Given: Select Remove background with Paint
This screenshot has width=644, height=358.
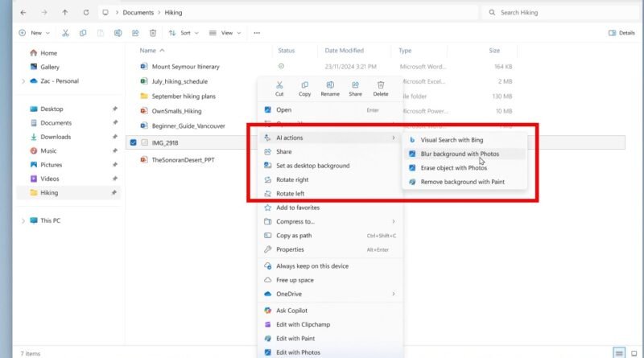Looking at the screenshot, I should (x=464, y=182).
